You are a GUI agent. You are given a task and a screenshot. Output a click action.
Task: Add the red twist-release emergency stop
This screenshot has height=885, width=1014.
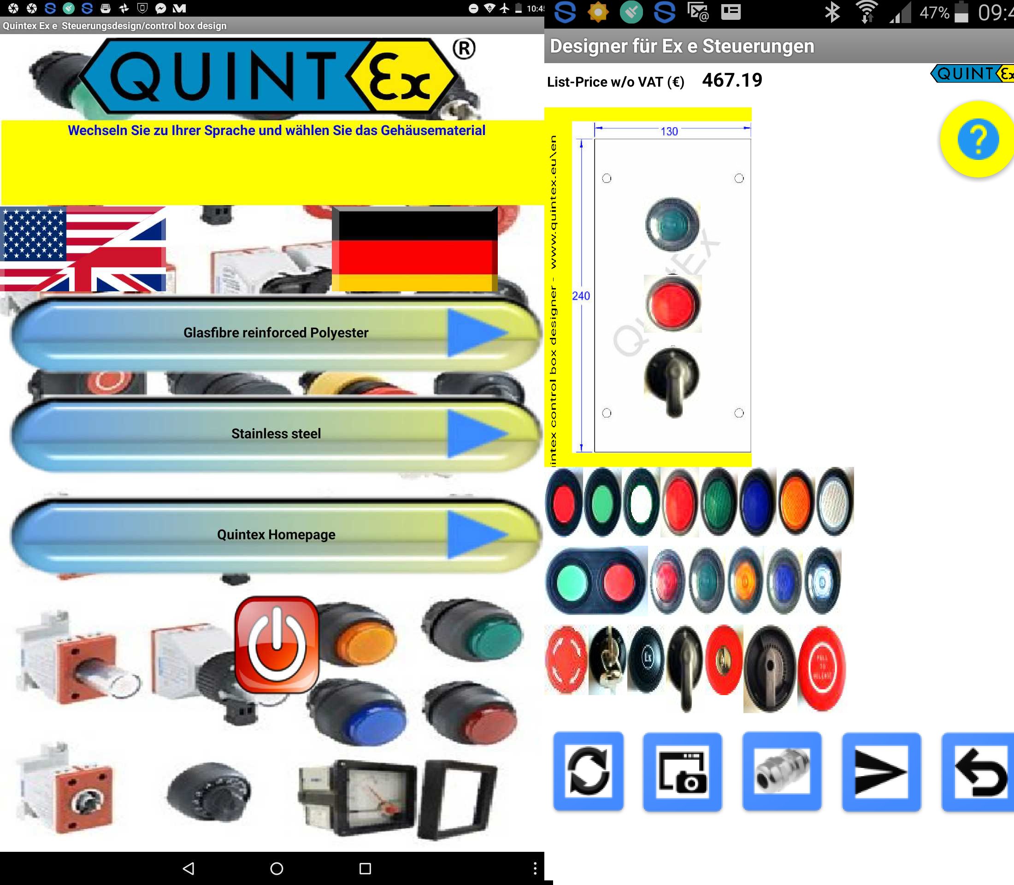566,660
